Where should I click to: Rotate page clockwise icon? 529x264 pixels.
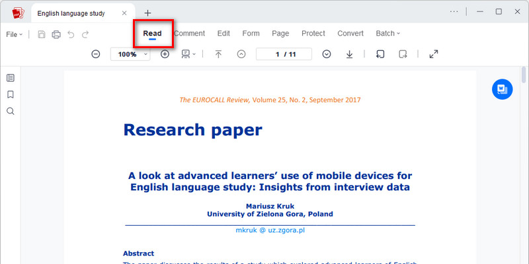point(403,54)
